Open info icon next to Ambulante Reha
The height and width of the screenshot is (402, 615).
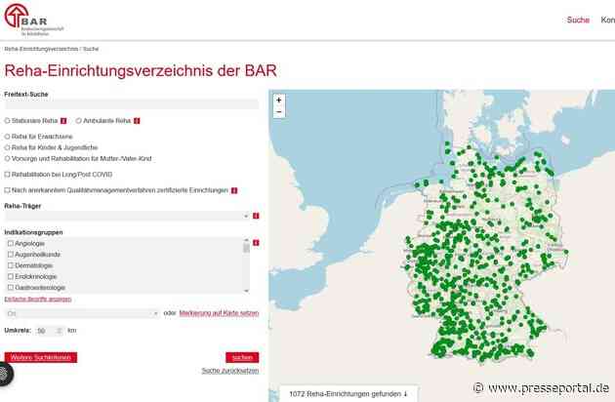tap(137, 121)
